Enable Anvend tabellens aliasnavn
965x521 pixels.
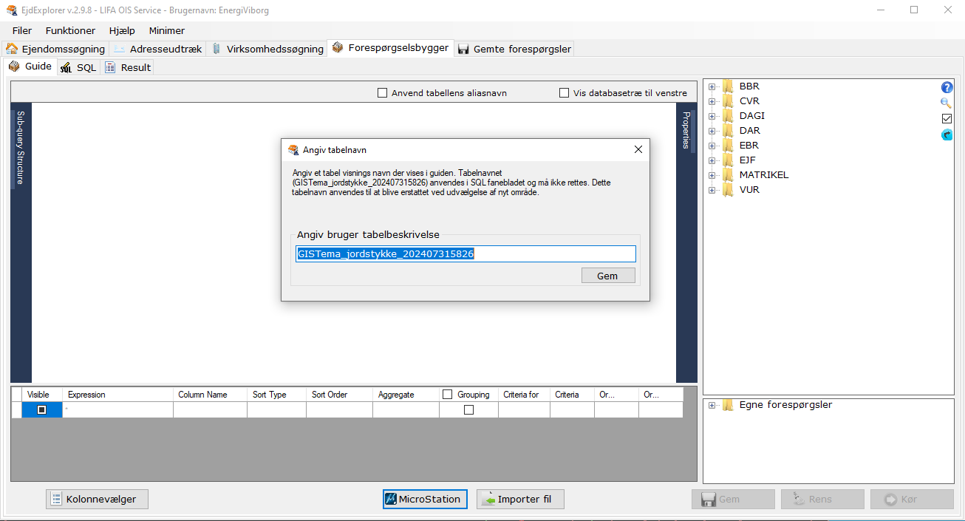[382, 92]
